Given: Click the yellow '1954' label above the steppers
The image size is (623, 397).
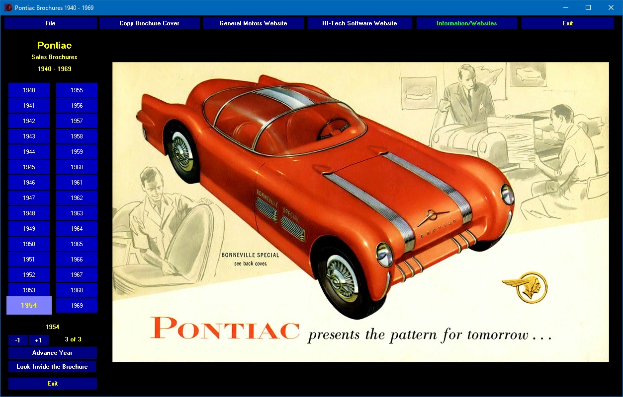Looking at the screenshot, I should (52, 327).
